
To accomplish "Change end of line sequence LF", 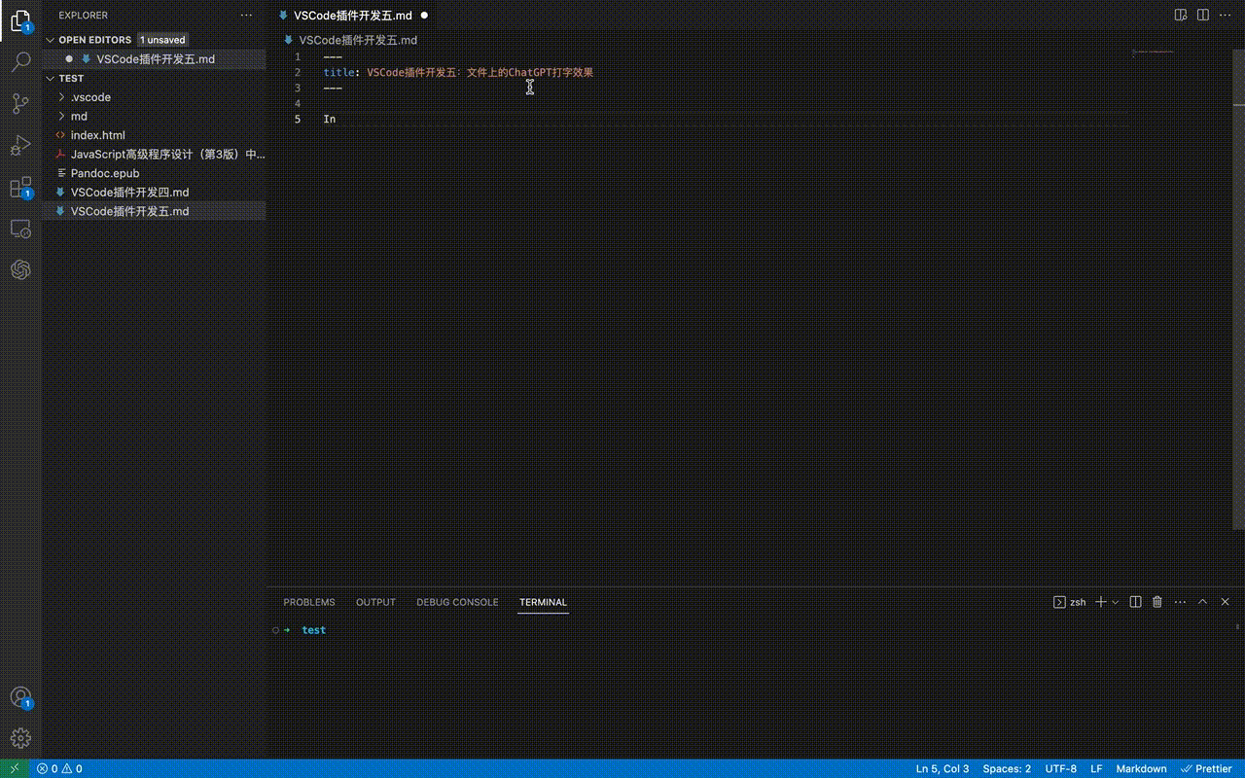I will point(1096,768).
